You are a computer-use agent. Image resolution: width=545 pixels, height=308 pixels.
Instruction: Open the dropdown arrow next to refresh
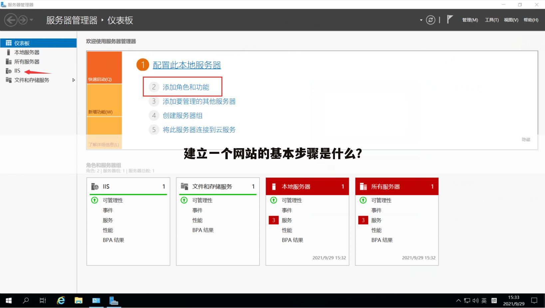[420, 20]
